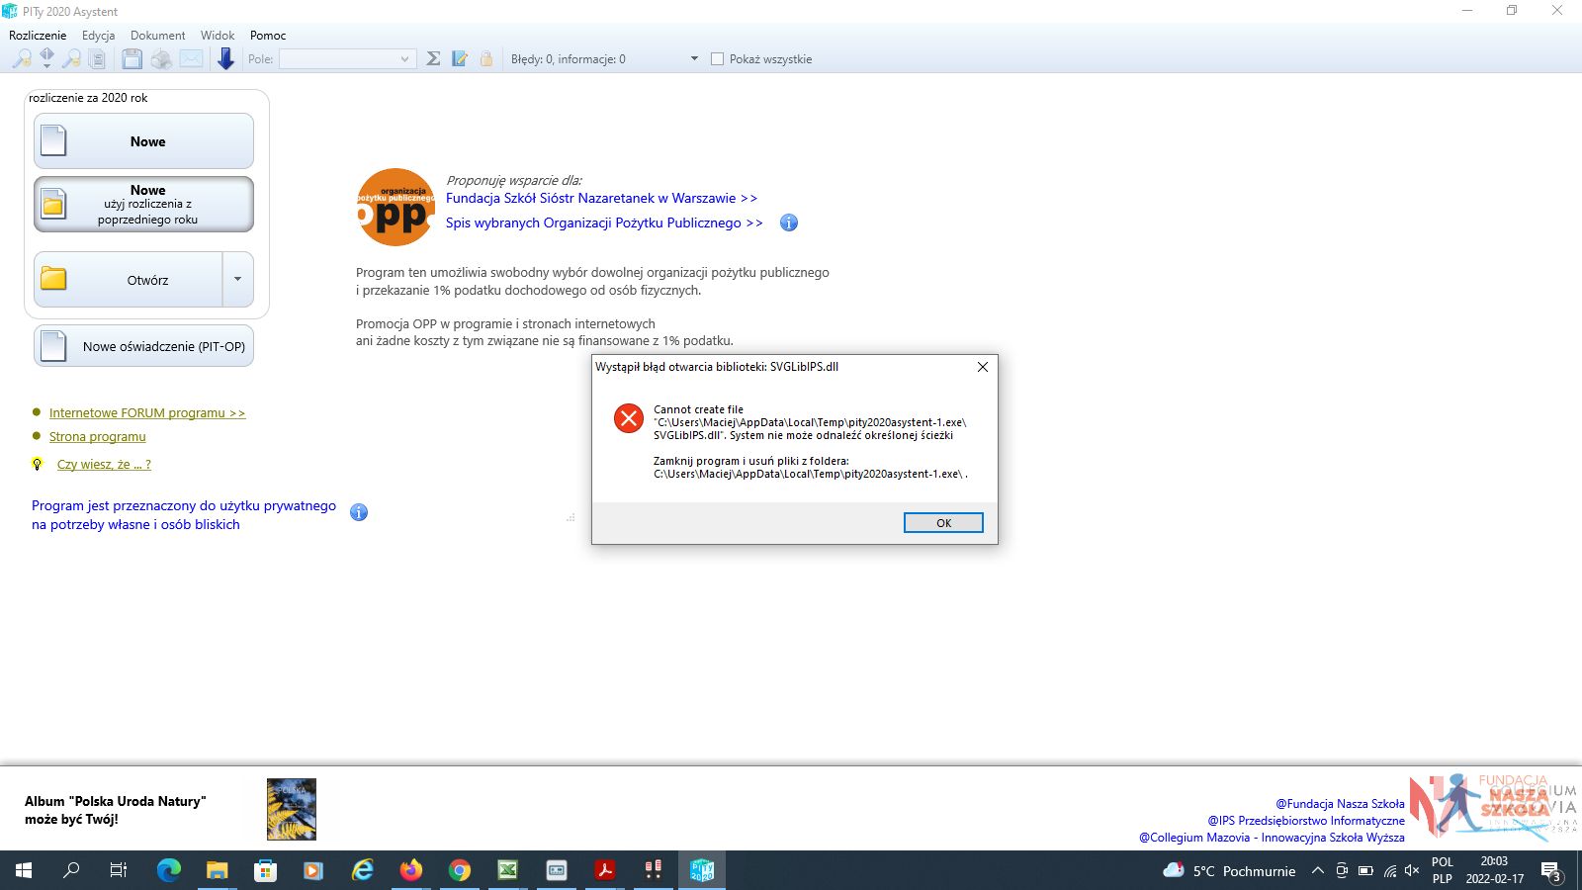Close the SVGLibIPS.dll error dialog
1582x890 pixels.
[x=982, y=367]
